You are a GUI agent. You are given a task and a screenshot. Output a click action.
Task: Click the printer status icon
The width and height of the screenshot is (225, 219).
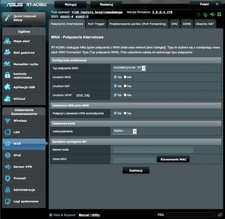(x=219, y=14)
